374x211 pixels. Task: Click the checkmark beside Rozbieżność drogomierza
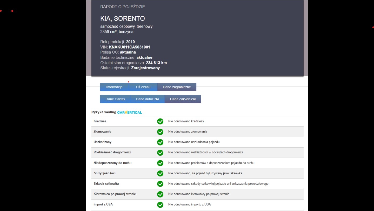pos(160,153)
